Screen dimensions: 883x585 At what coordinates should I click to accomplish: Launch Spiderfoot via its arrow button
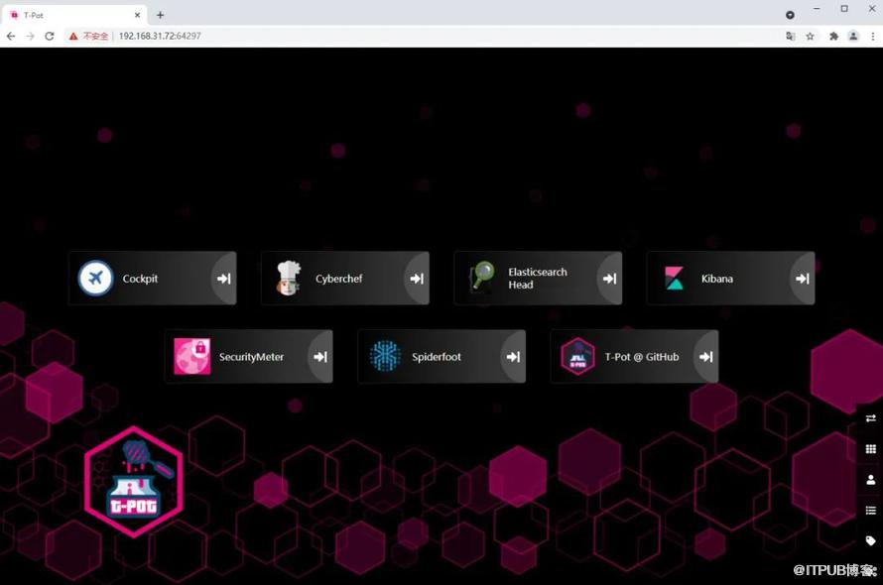coord(513,357)
